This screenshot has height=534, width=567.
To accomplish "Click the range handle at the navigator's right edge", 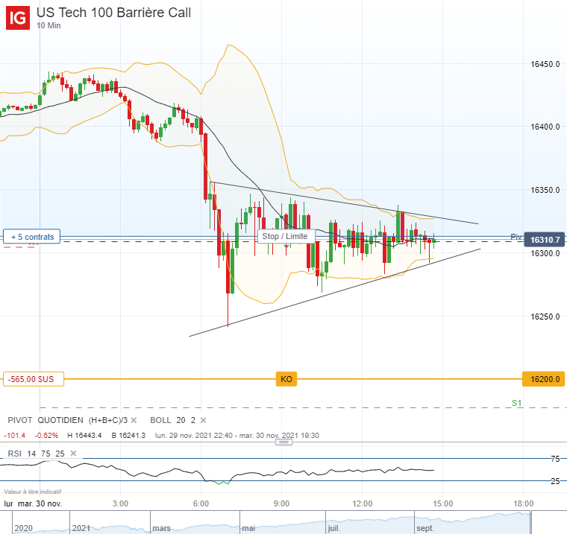I will (531, 522).
